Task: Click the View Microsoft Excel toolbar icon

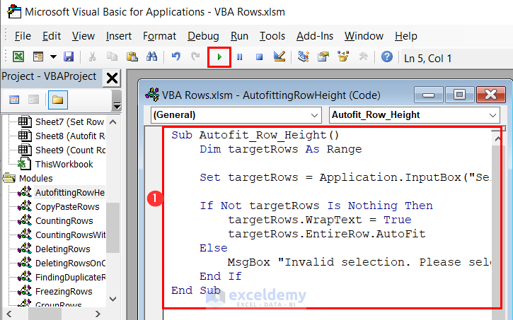Action: (18, 57)
